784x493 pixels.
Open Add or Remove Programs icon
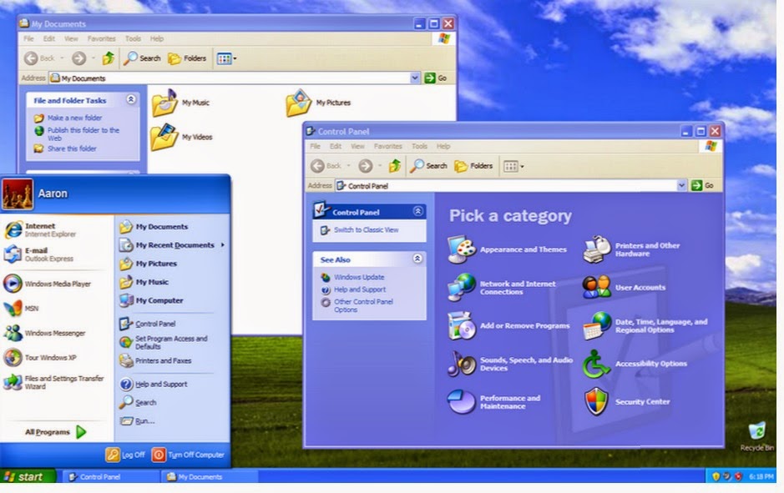(x=462, y=325)
